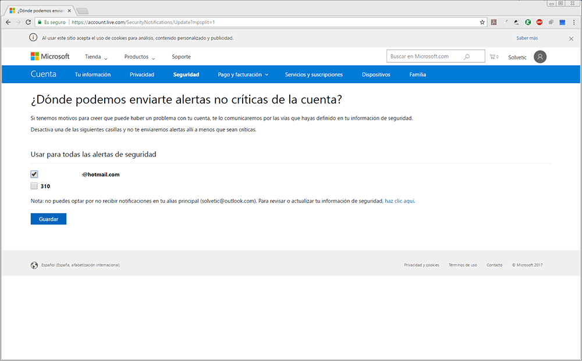Image resolution: width=582 pixels, height=361 pixels.
Task: Go back with the browser back arrow
Action: pyautogui.click(x=8, y=22)
